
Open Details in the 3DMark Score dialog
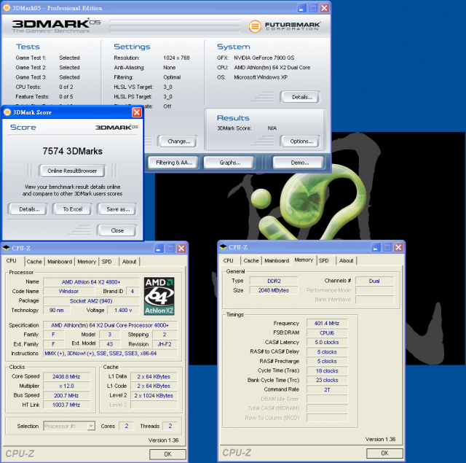[x=29, y=209]
